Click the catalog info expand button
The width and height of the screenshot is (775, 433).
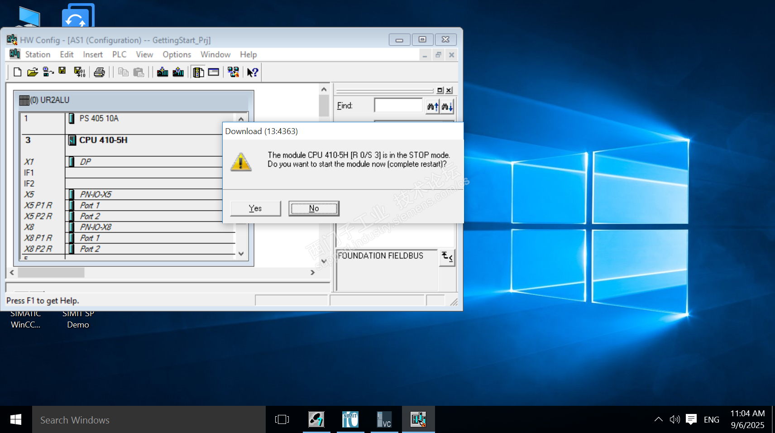447,257
